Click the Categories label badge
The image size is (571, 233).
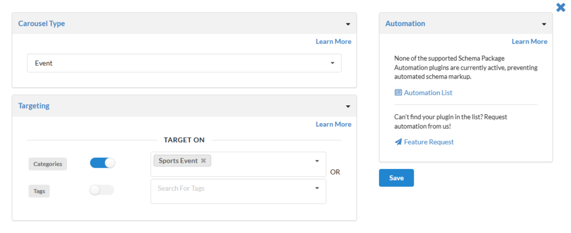[x=48, y=164]
